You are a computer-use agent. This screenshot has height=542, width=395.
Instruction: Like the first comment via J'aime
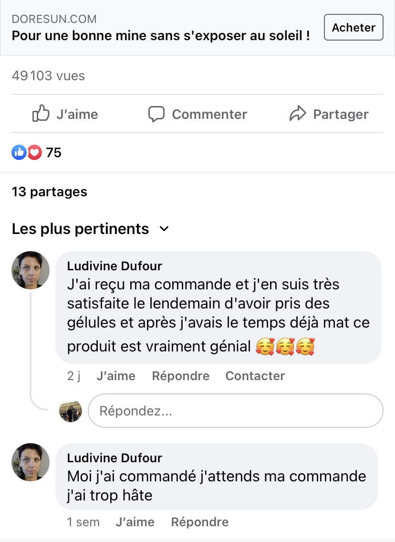click(x=116, y=376)
